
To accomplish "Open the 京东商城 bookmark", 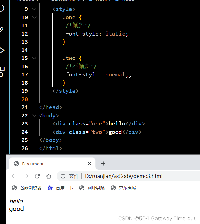I will (123, 188).
